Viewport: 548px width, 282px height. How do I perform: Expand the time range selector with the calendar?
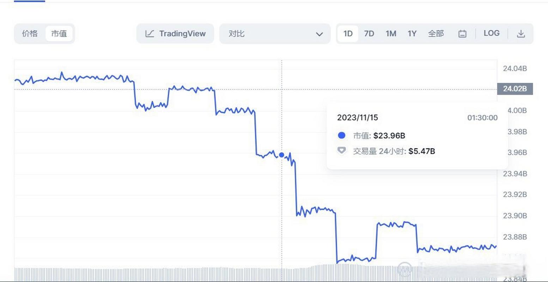(x=462, y=33)
